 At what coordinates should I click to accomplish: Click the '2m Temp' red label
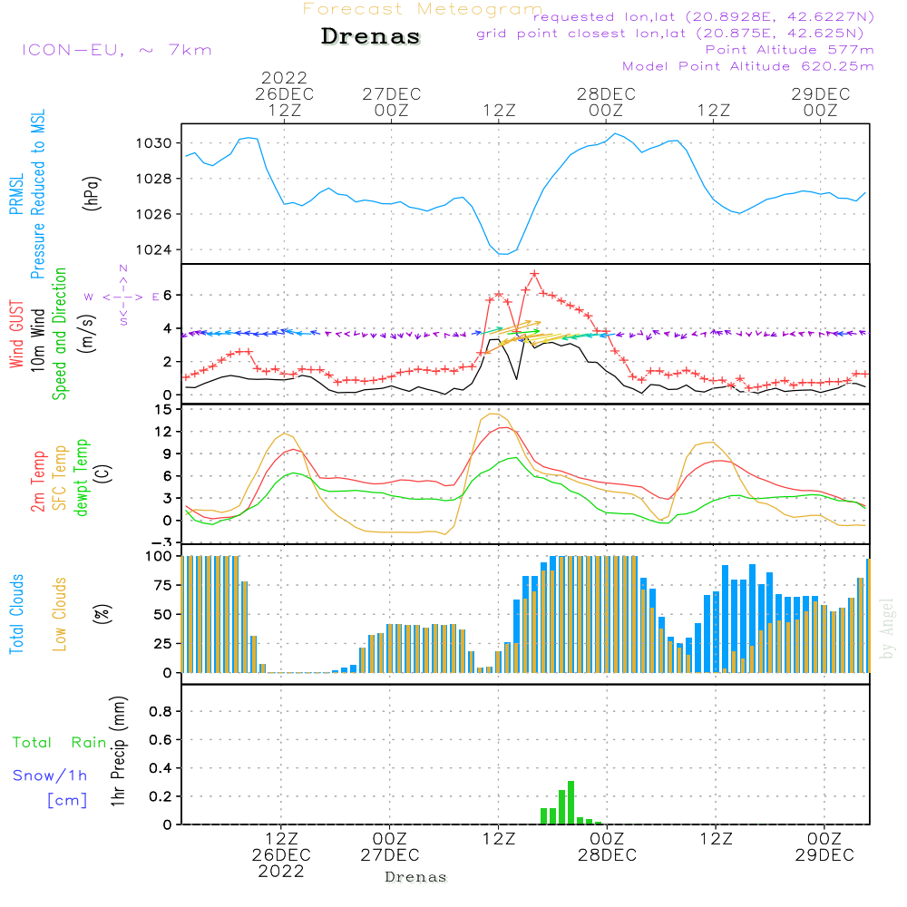(x=37, y=482)
